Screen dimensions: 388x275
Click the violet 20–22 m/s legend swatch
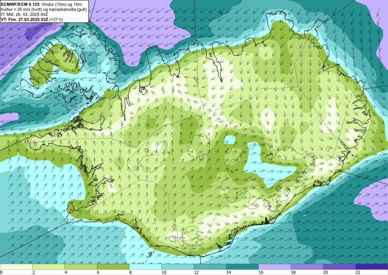click(339, 266)
